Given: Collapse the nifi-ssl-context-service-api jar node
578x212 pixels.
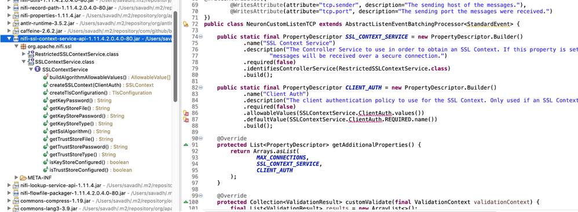Looking at the screenshot, I should pyautogui.click(x=9, y=38).
